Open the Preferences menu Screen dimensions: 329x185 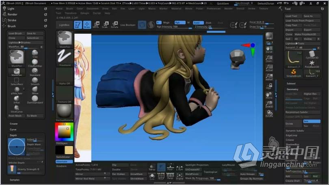click(x=214, y=9)
